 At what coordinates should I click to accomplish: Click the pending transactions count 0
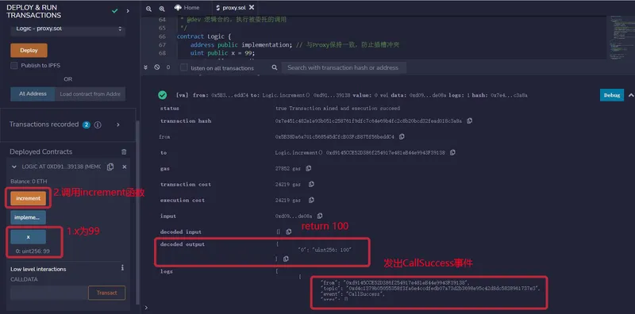168,67
